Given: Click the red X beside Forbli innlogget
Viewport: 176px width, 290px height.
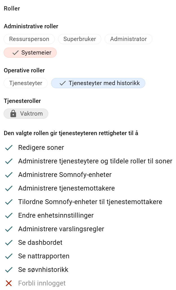Looking at the screenshot, I should coord(9,283).
